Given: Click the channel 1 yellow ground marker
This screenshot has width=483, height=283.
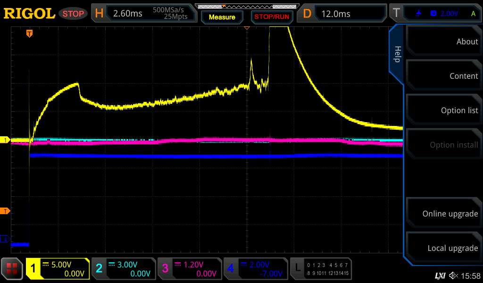Looking at the screenshot, I should click(6, 140).
